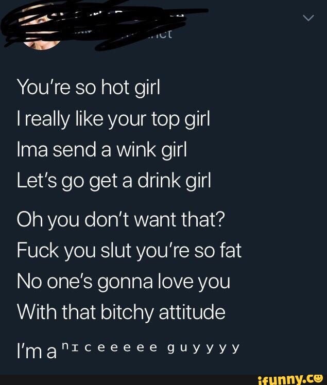This screenshot has height=385, width=327.
Task: Open the tweet options chevron menu
Action: 308,18
